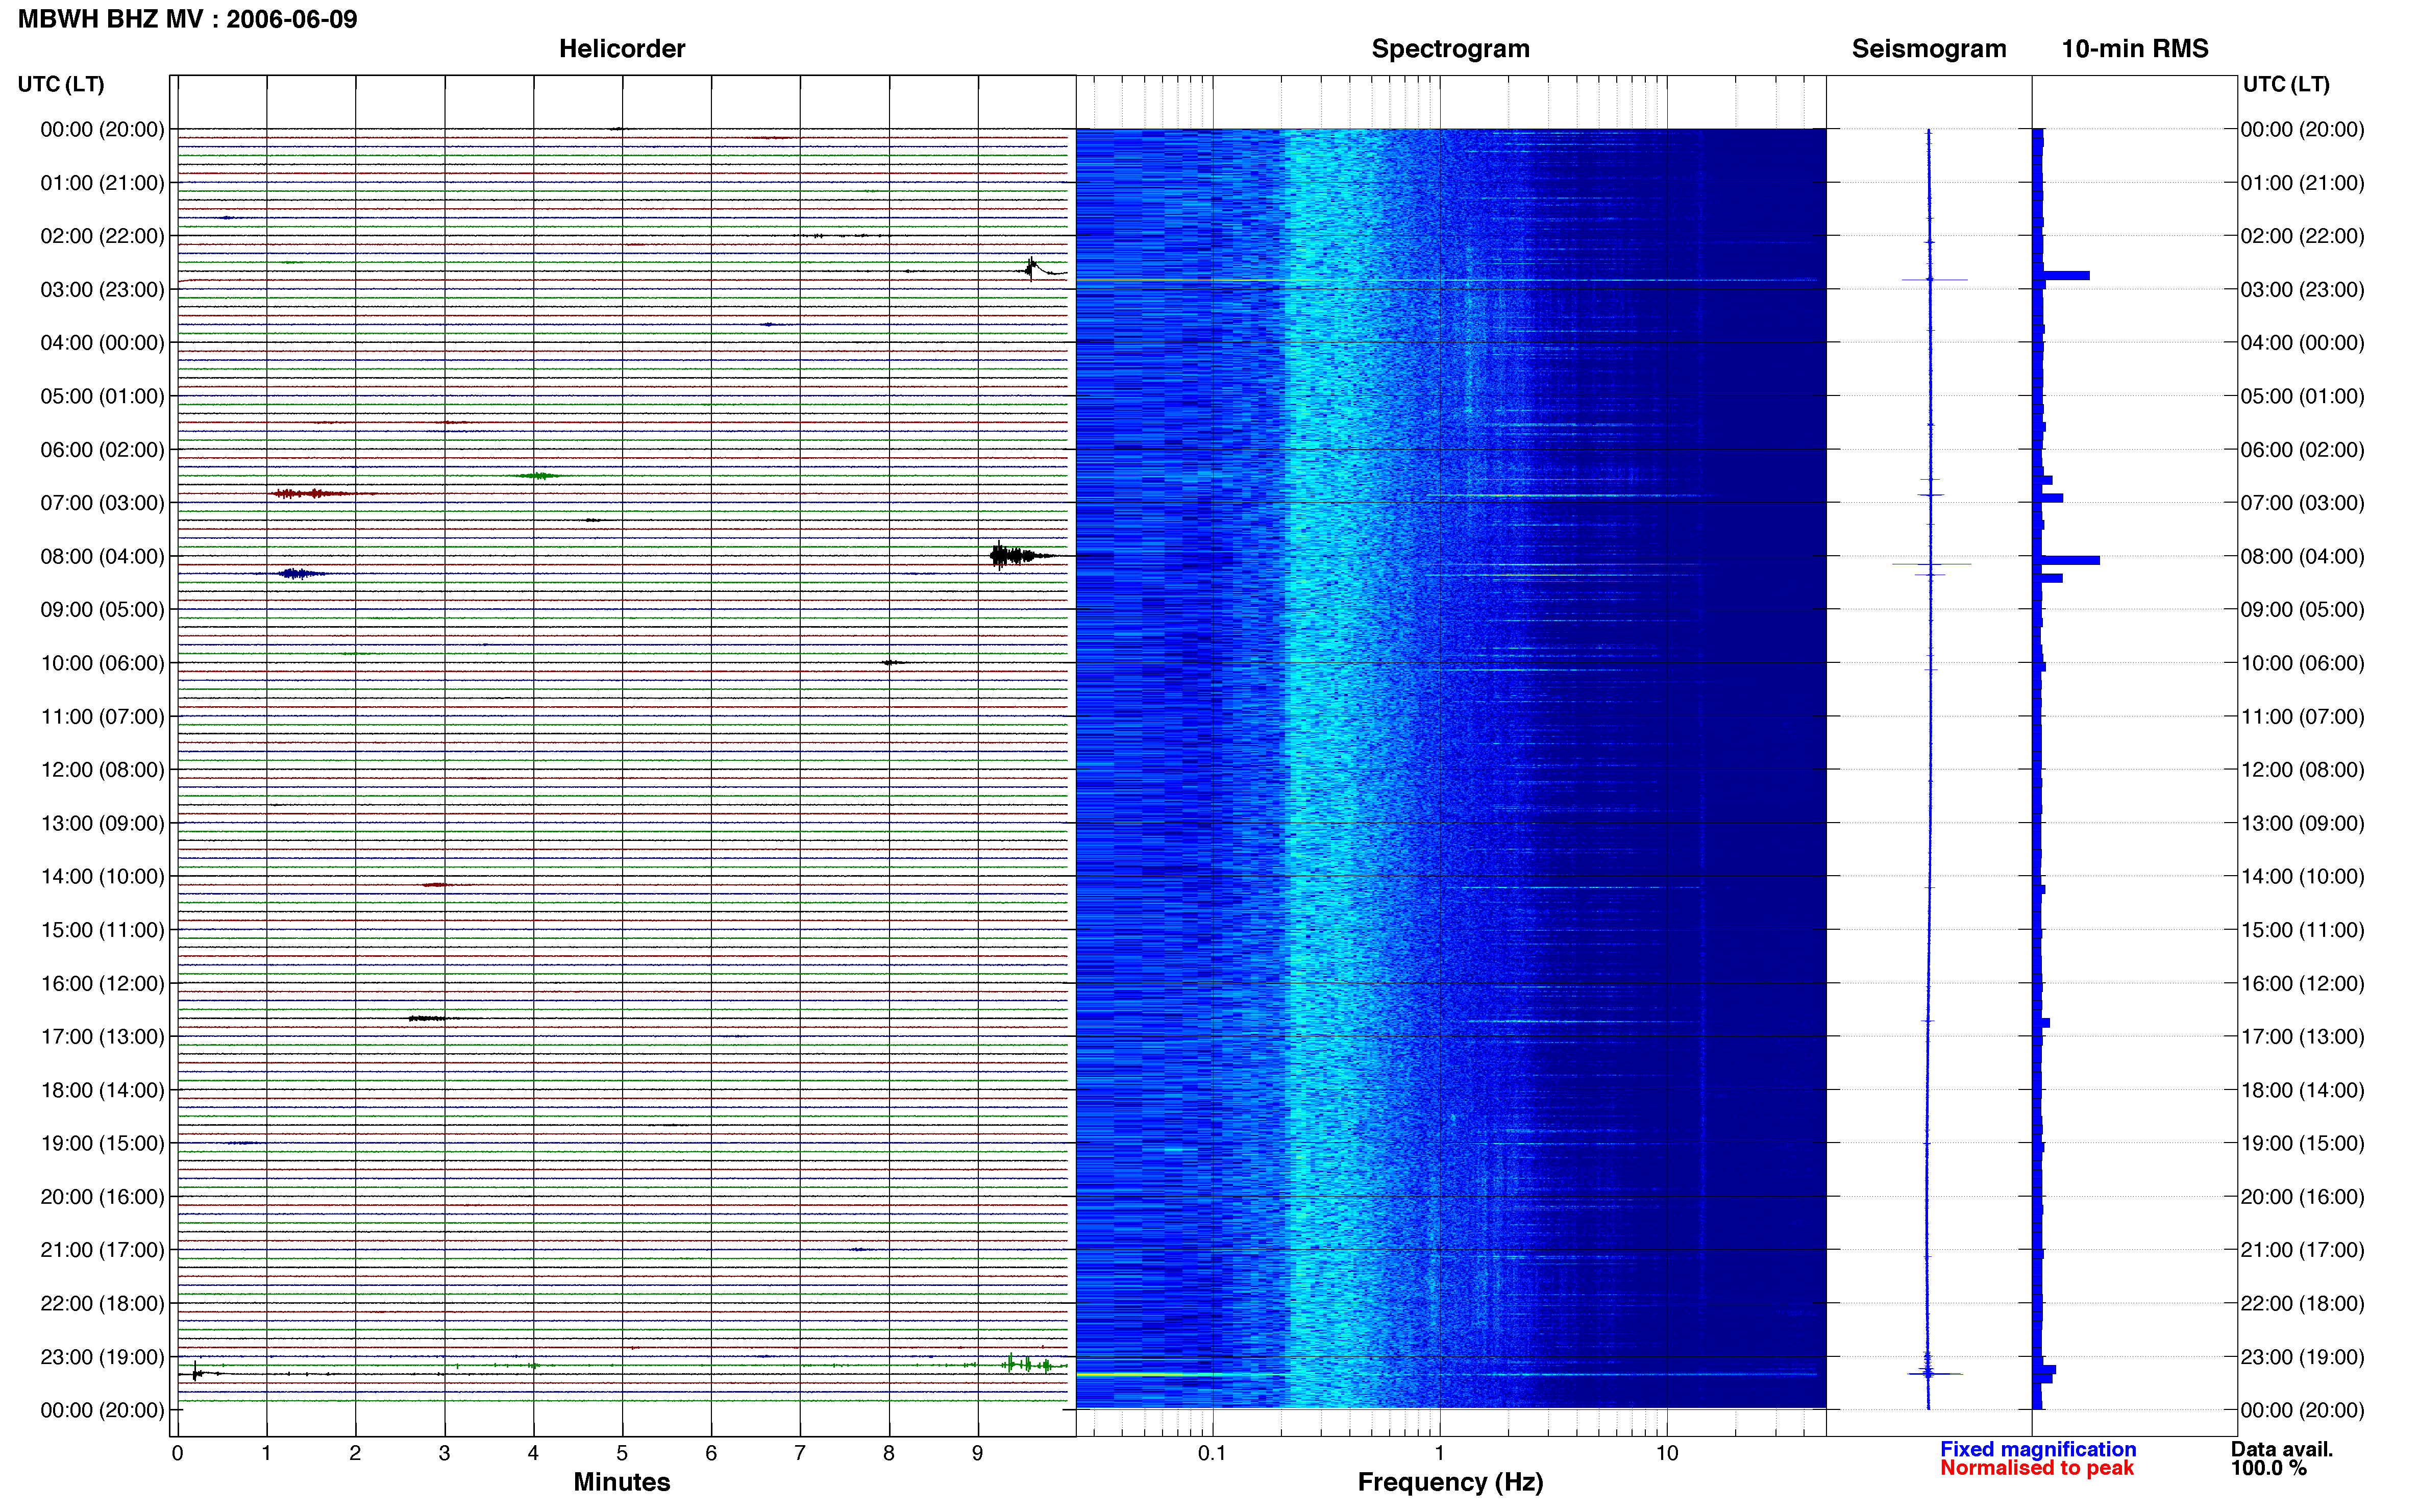Click left time label 07:00 (03:00)

tap(102, 503)
